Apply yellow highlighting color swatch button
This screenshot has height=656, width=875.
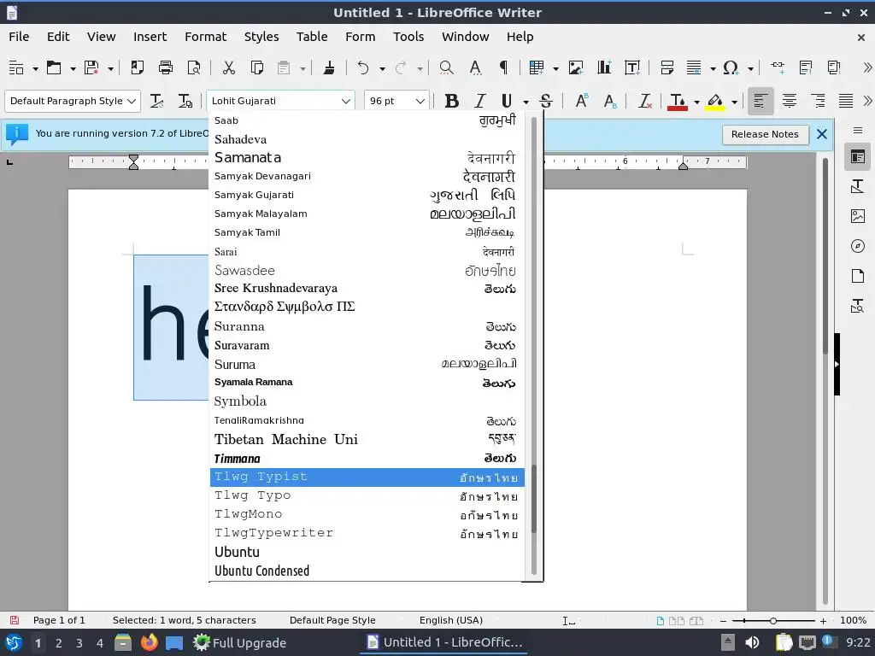(x=715, y=101)
